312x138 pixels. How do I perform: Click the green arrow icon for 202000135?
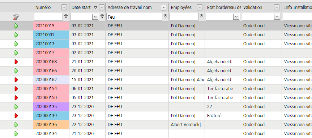[x=16, y=107]
